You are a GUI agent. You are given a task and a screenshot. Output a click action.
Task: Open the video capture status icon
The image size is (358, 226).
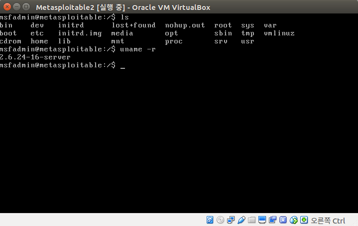273,220
